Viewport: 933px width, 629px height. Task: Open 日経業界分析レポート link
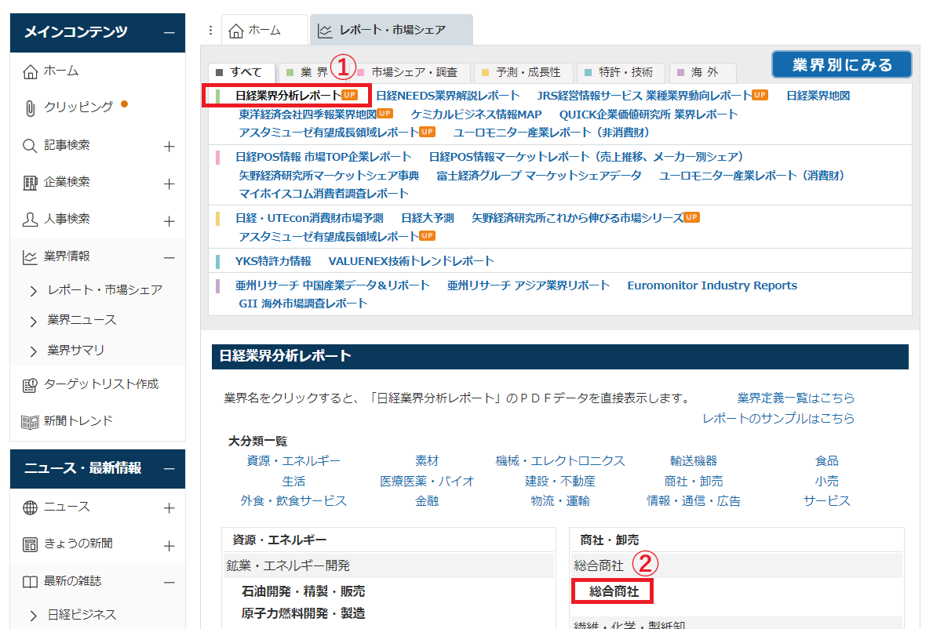[288, 96]
